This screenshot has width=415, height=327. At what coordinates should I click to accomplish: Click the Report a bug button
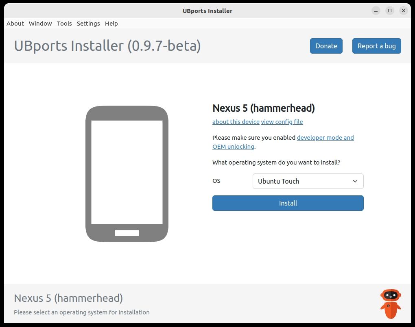(376, 46)
